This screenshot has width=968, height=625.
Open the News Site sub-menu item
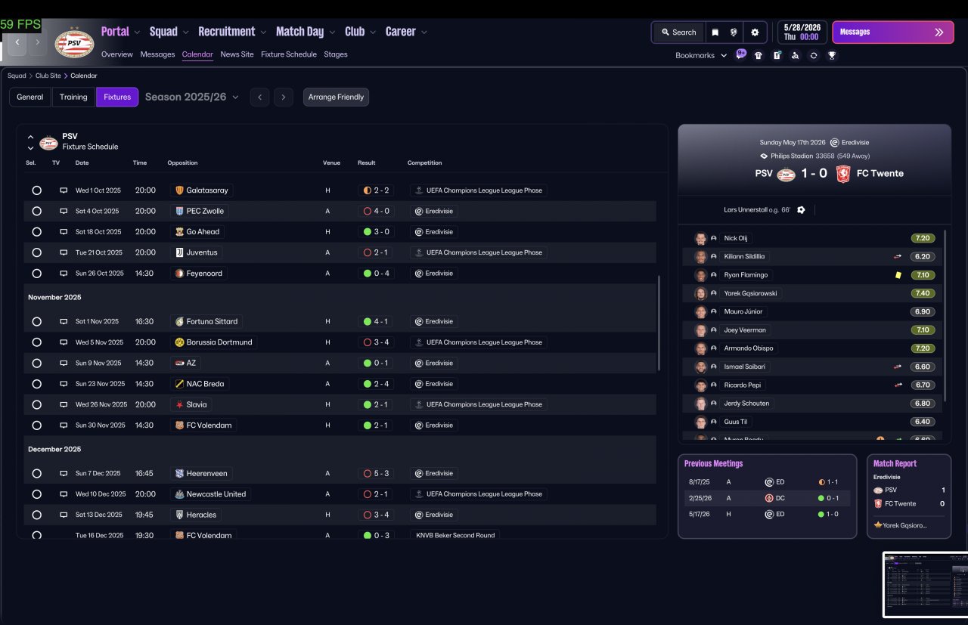(237, 54)
